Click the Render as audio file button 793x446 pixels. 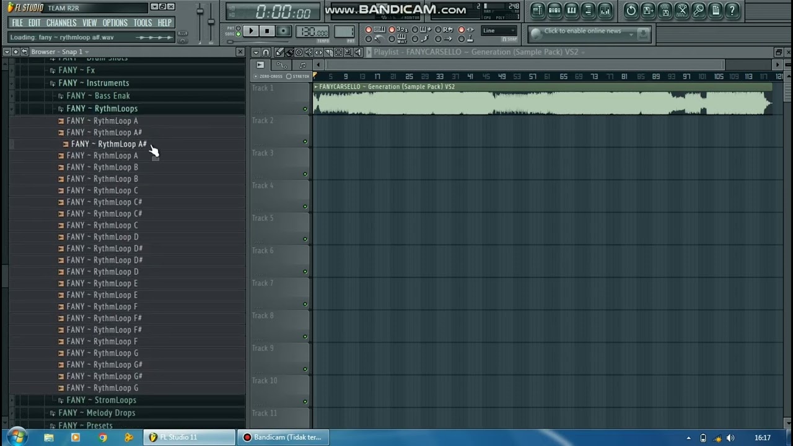click(664, 10)
